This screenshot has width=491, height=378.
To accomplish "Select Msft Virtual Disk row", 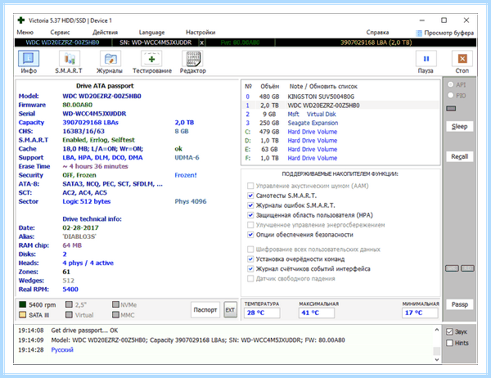I will coord(341,114).
